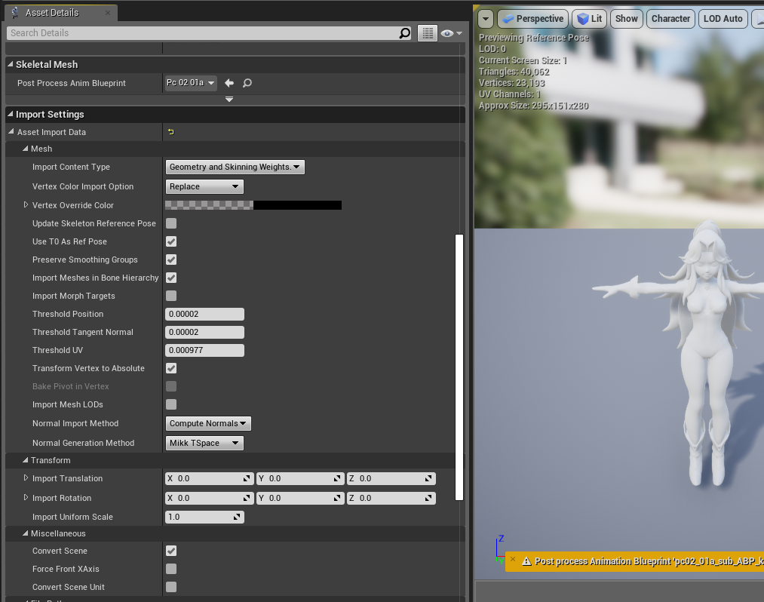Click the Import Translation X spinner arrow
Viewport: 764px width, 602px height.
click(247, 479)
